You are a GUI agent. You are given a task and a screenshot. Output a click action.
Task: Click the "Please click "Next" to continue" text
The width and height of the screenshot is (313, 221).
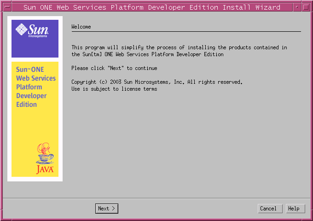point(114,68)
